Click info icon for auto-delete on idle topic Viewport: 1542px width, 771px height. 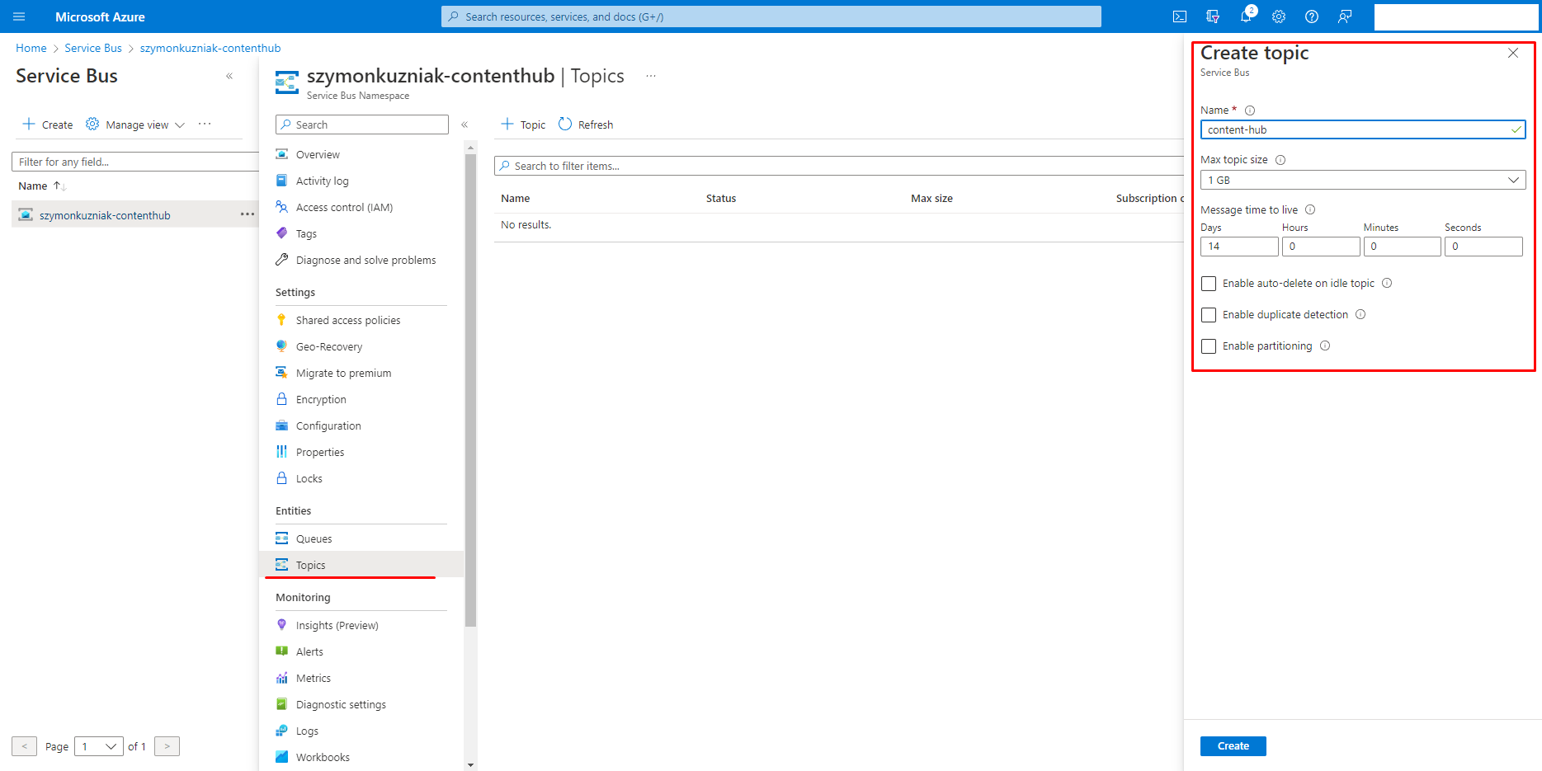1387,283
